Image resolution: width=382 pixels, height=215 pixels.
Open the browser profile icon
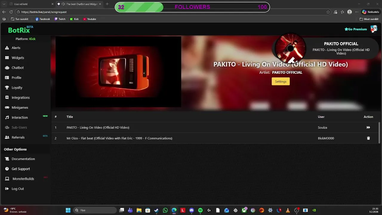pos(349,12)
